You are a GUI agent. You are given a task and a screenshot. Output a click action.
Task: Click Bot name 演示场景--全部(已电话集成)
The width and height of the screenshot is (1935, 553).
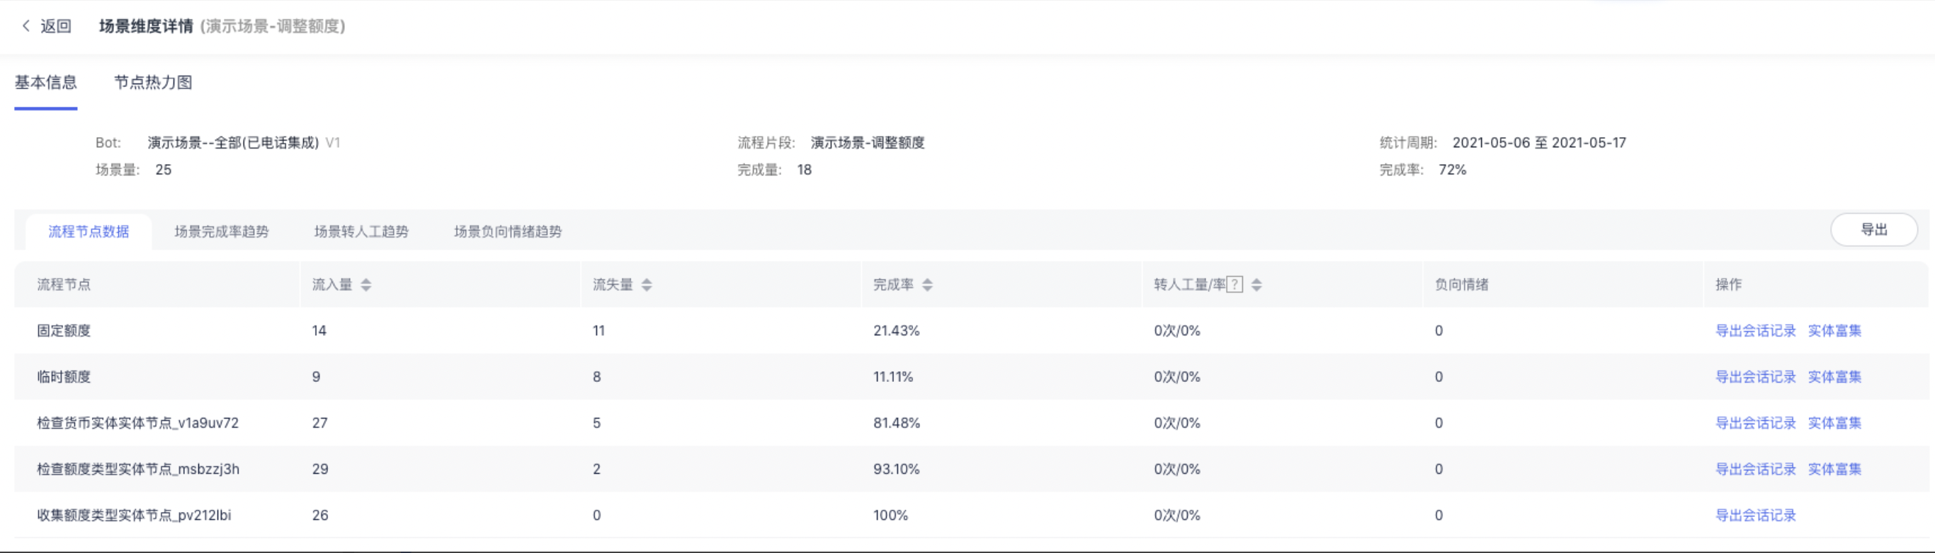click(233, 143)
